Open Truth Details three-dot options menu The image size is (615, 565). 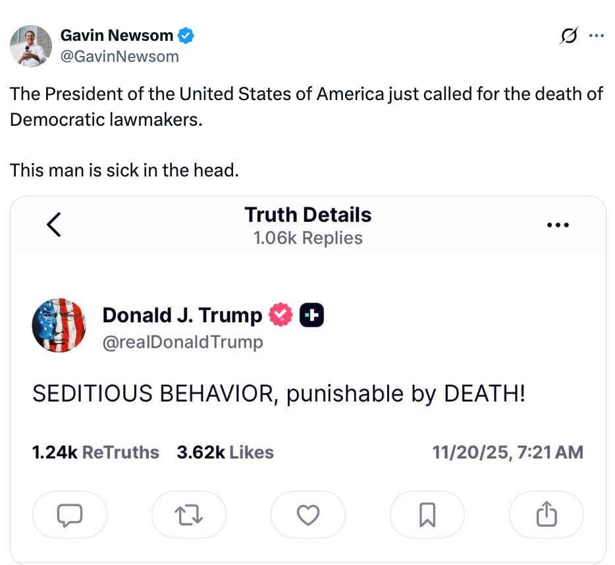[558, 225]
